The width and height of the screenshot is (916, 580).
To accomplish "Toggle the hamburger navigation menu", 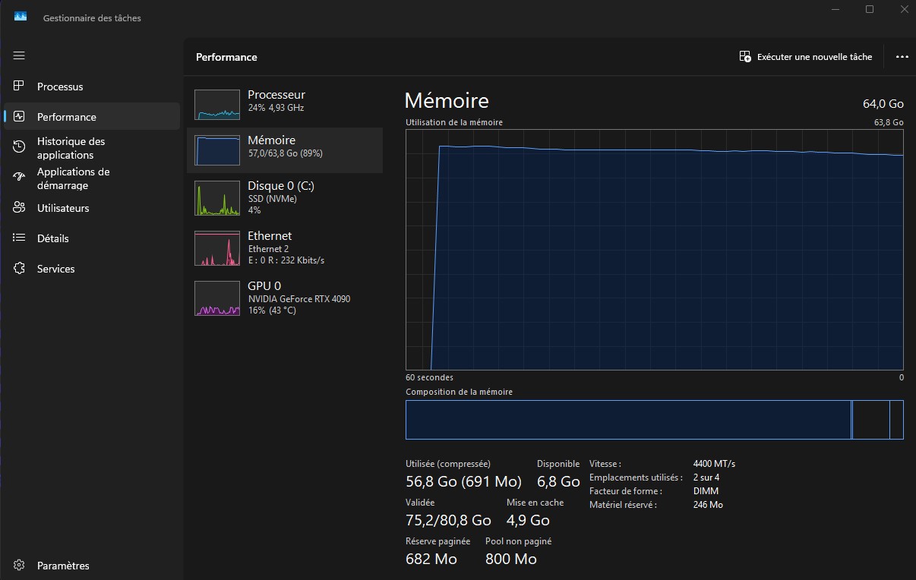I will [x=19, y=55].
